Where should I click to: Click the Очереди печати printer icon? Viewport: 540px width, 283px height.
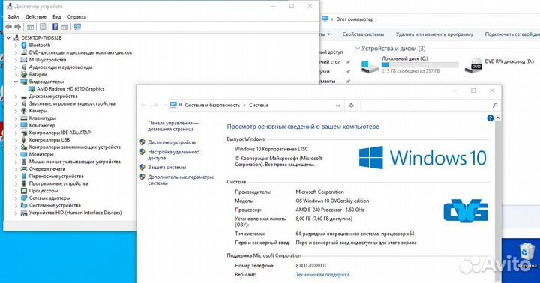point(24,169)
